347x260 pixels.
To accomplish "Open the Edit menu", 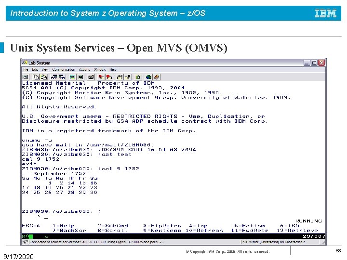I will pos(35,69).
